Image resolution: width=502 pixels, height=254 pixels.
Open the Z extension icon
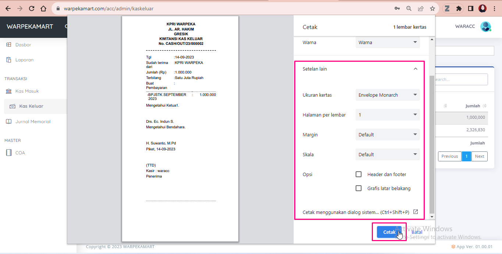(447, 8)
